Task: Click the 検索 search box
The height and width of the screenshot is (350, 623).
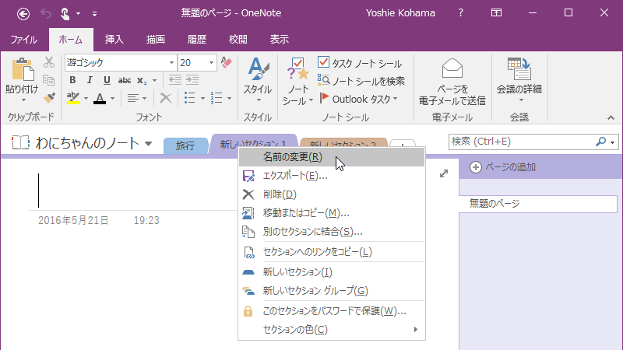Action: coord(522,142)
